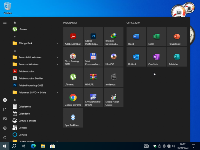
Task: Open the OneNote tile
Action: coord(156,57)
